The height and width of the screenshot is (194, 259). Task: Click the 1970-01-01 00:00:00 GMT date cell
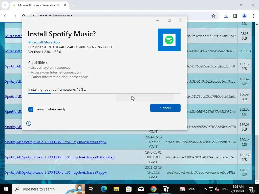pos(153,157)
